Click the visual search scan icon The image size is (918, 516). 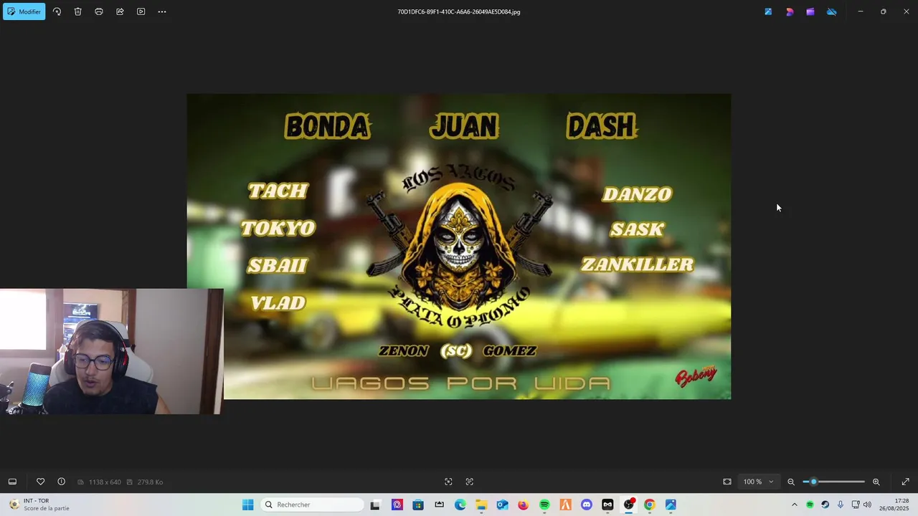(x=448, y=482)
